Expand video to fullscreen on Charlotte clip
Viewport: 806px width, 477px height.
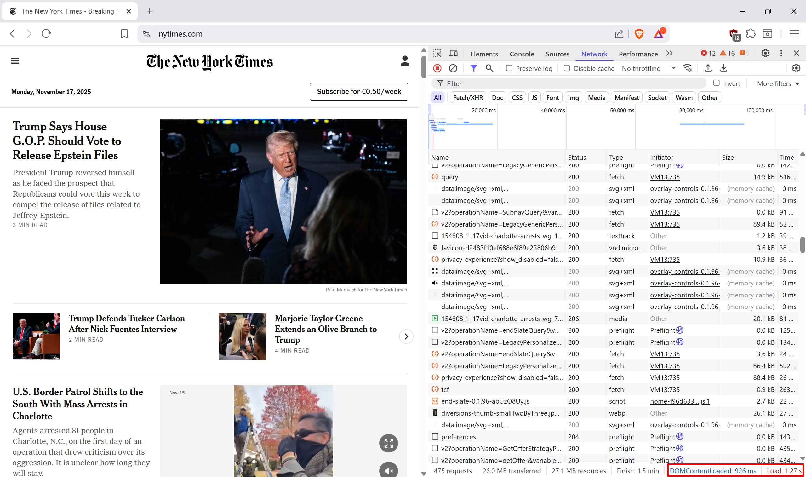pyautogui.click(x=388, y=443)
